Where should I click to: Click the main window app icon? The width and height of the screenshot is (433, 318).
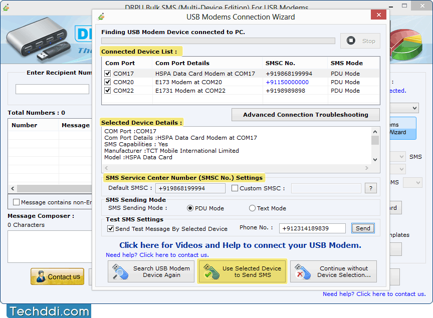[6, 7]
